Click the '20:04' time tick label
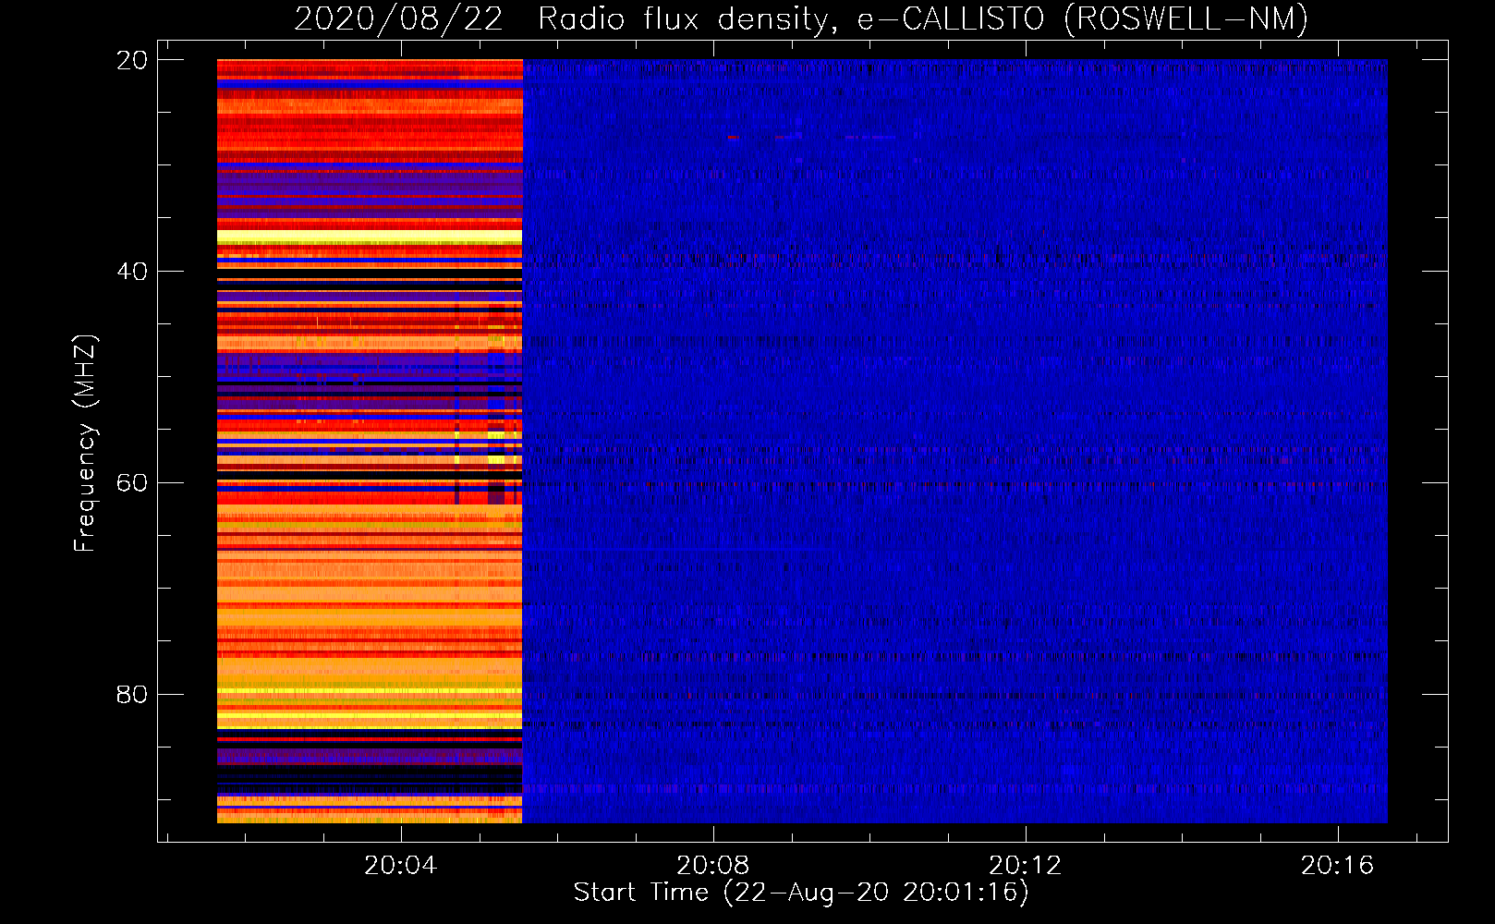 (x=401, y=866)
